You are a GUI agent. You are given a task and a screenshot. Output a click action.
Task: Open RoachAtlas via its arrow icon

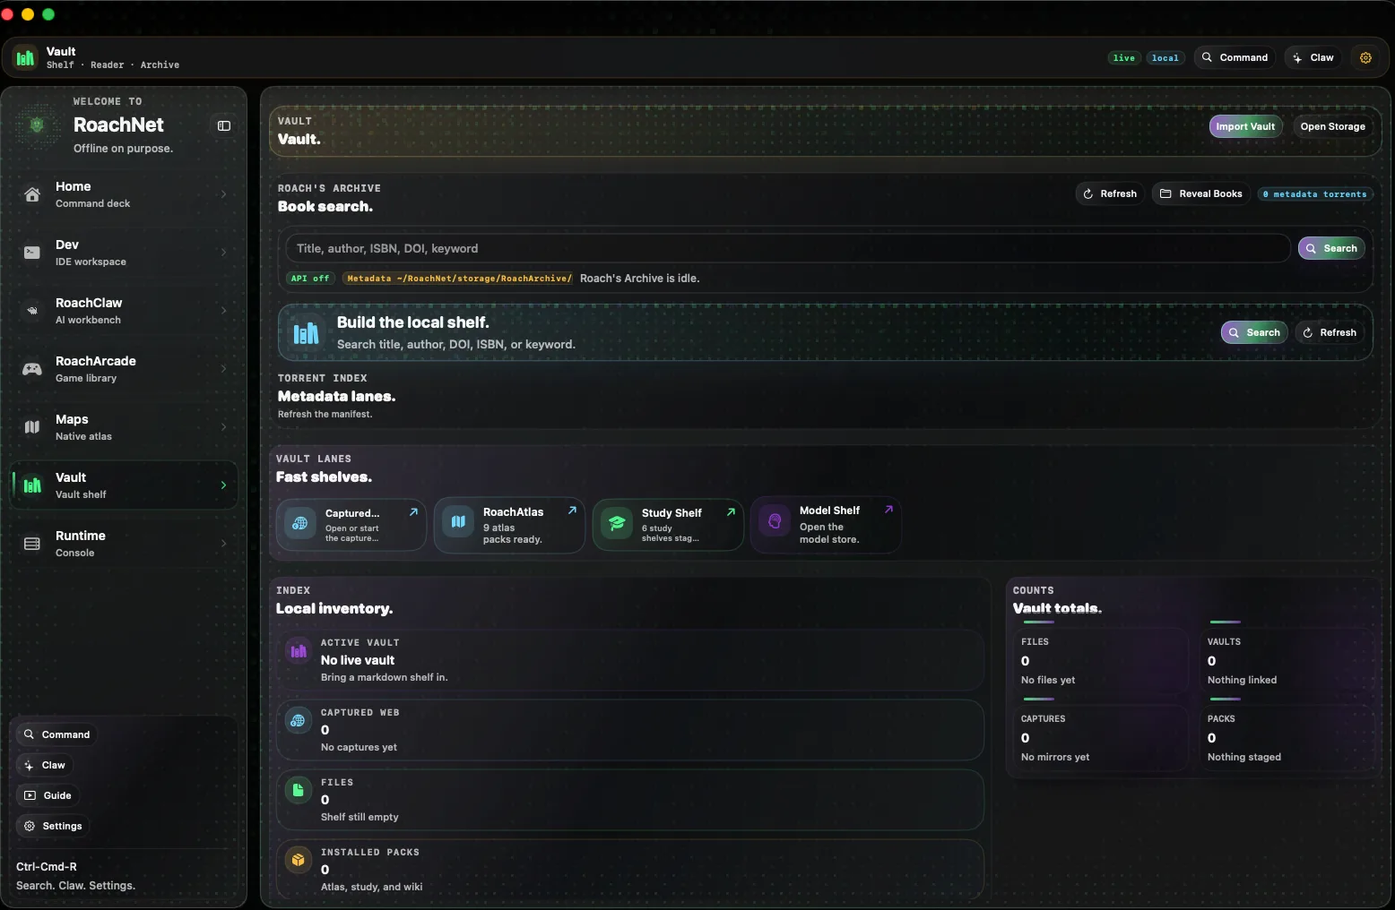(x=572, y=511)
